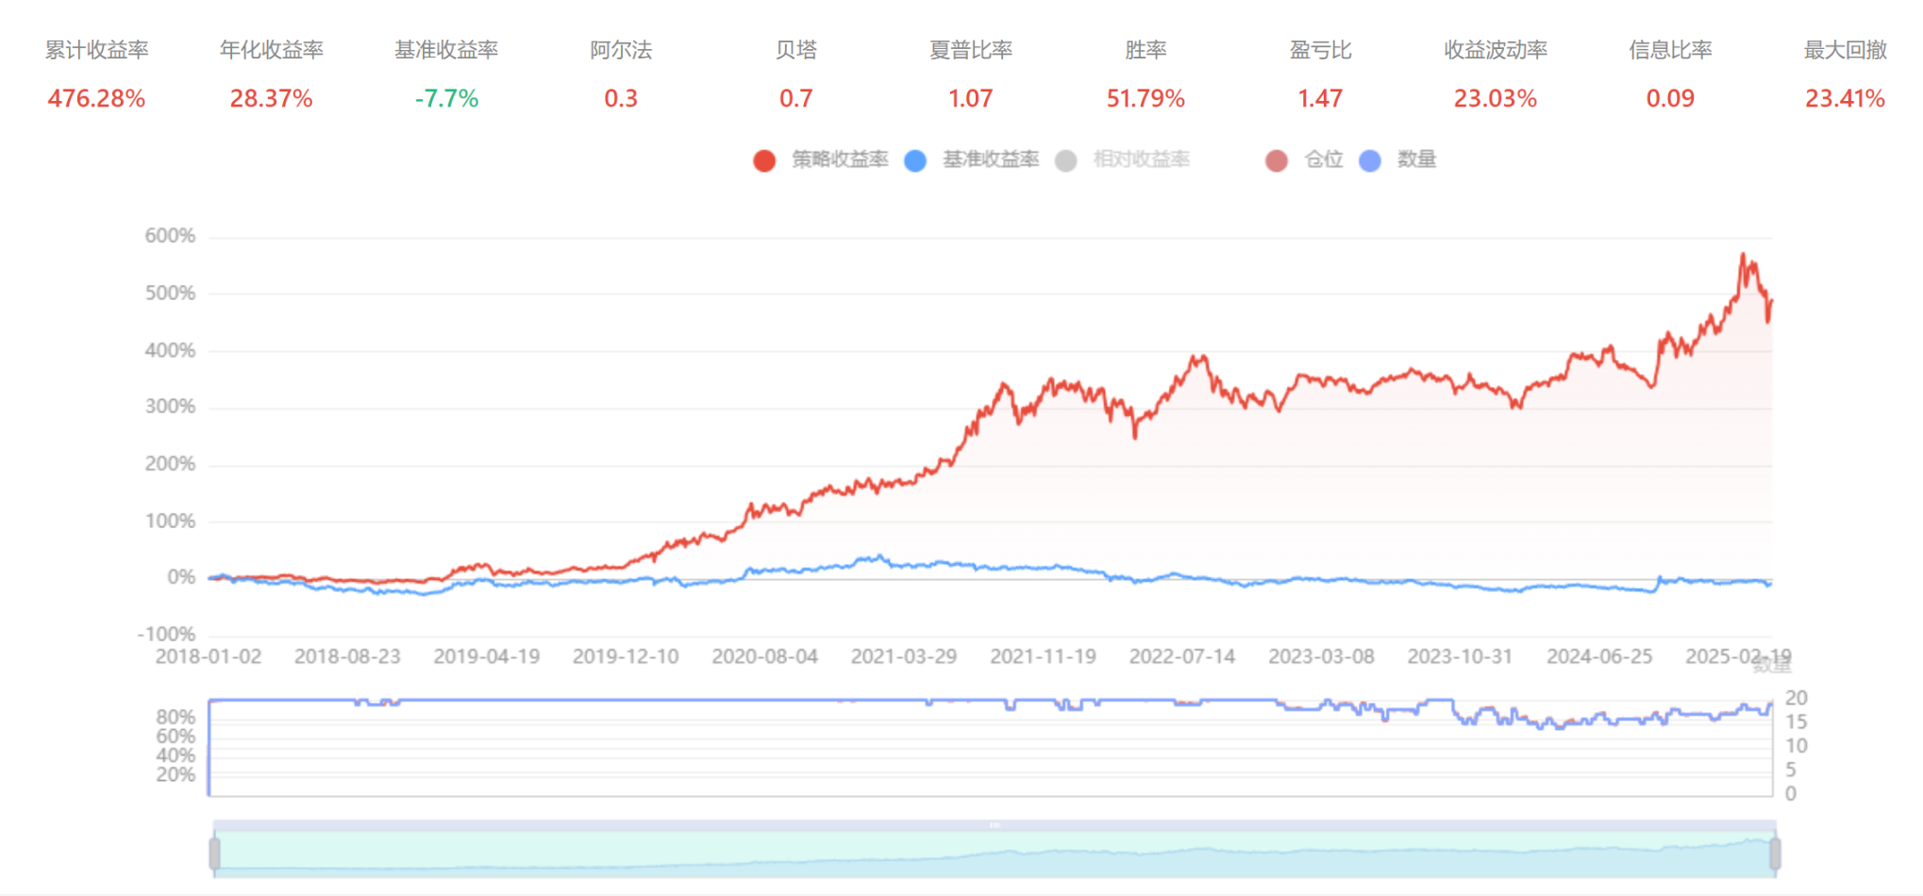Click the 476.28% cumulative return value

pos(96,98)
